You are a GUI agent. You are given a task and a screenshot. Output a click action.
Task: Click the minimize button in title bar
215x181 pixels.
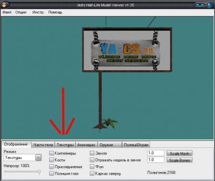pos(198,5)
